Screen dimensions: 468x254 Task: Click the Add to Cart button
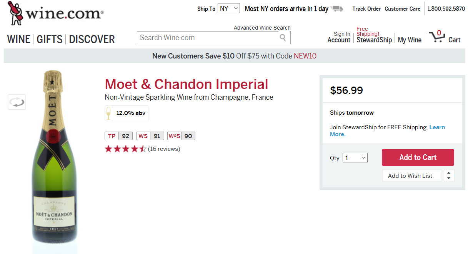tap(418, 157)
